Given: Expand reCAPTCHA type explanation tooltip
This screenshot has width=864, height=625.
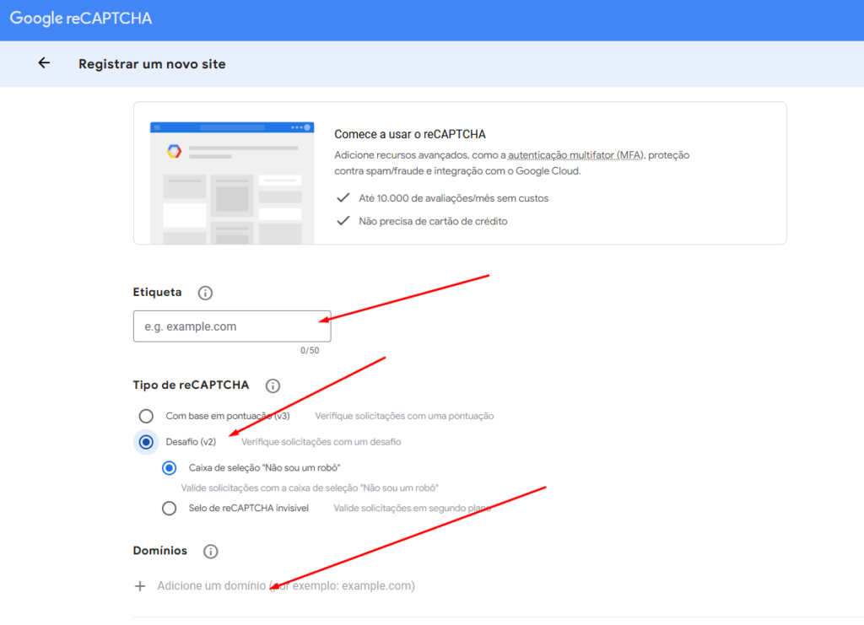Looking at the screenshot, I should 273,385.
